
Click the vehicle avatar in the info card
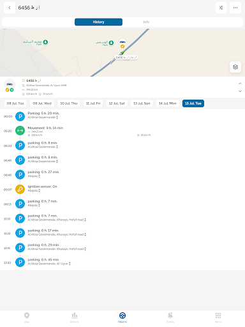[x=10, y=84]
